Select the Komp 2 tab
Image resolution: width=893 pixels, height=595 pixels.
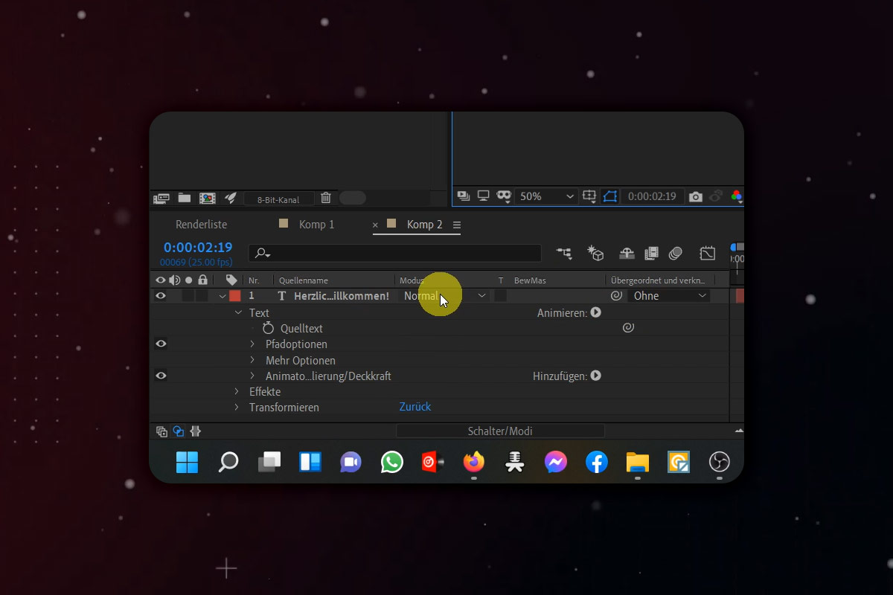point(424,225)
